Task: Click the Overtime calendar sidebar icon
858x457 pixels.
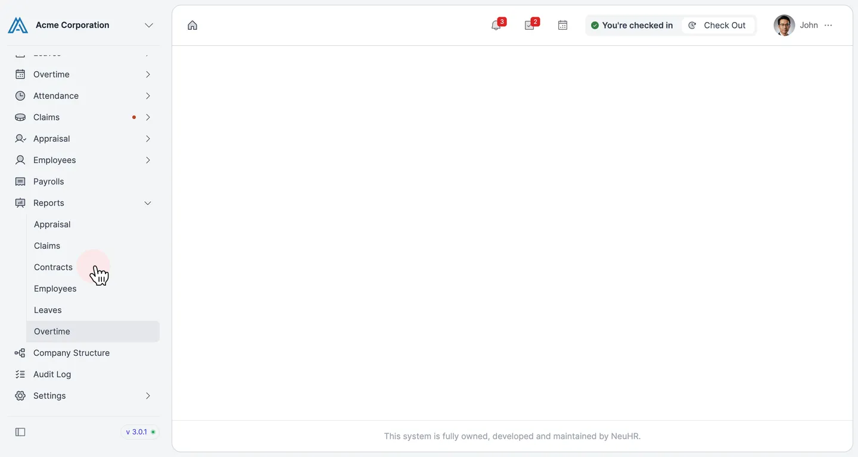Action: [x=20, y=74]
